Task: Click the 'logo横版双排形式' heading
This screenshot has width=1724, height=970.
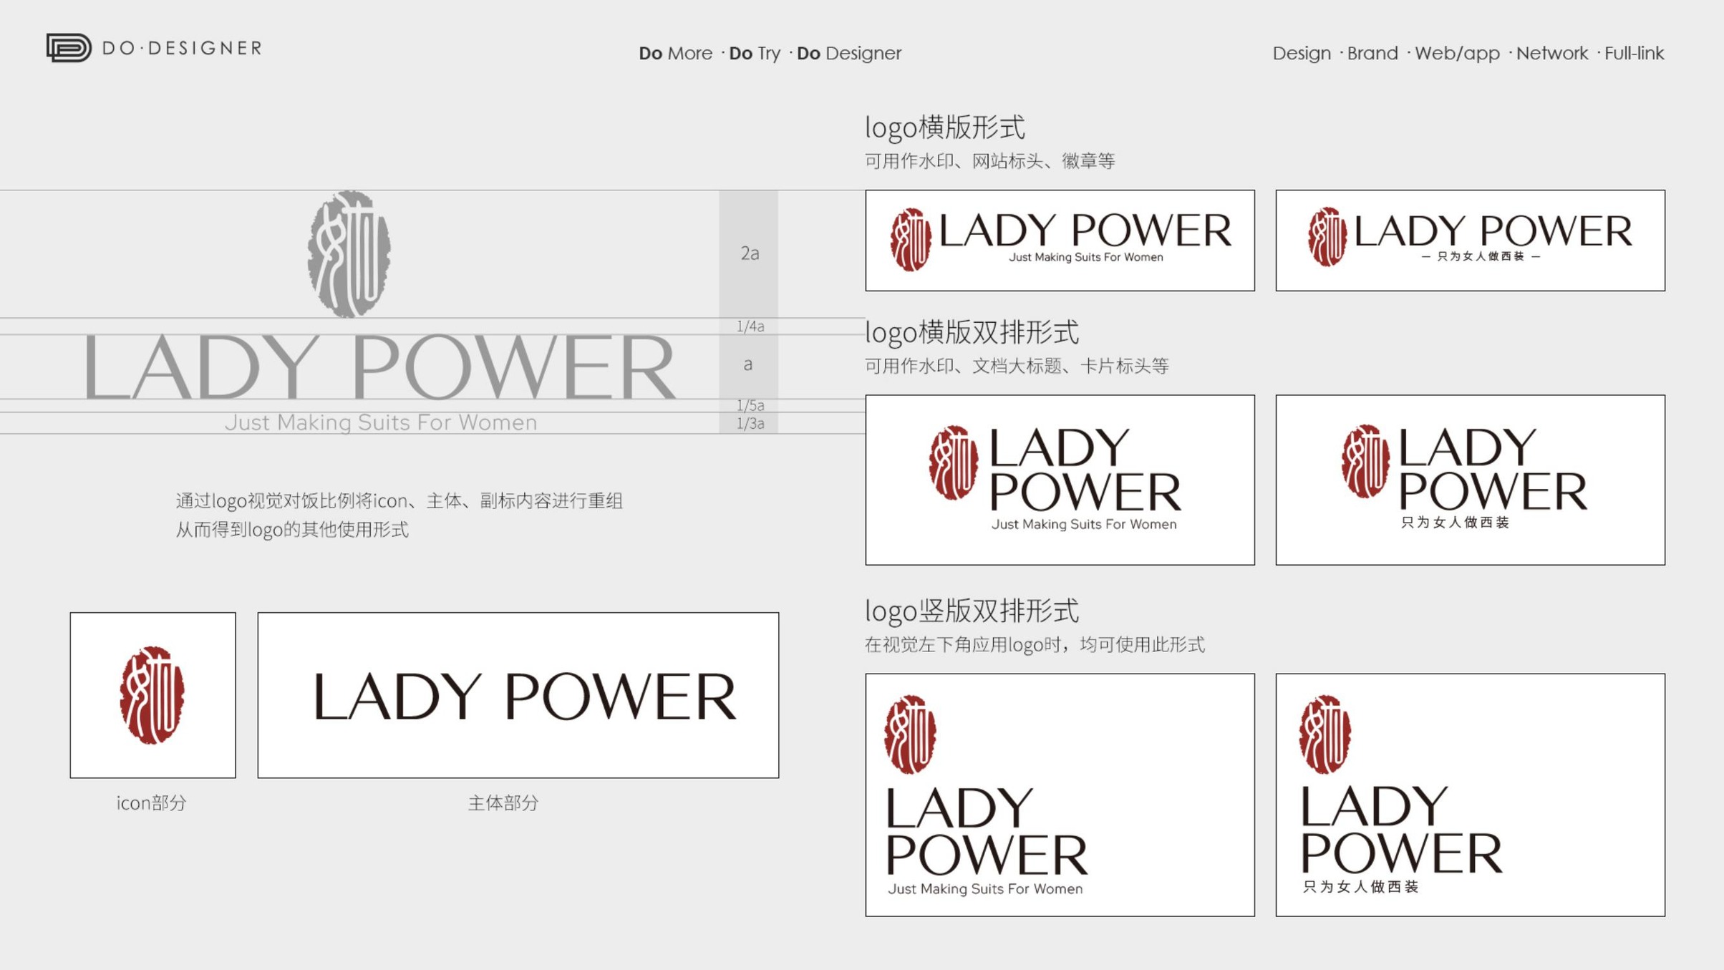Action: (972, 332)
